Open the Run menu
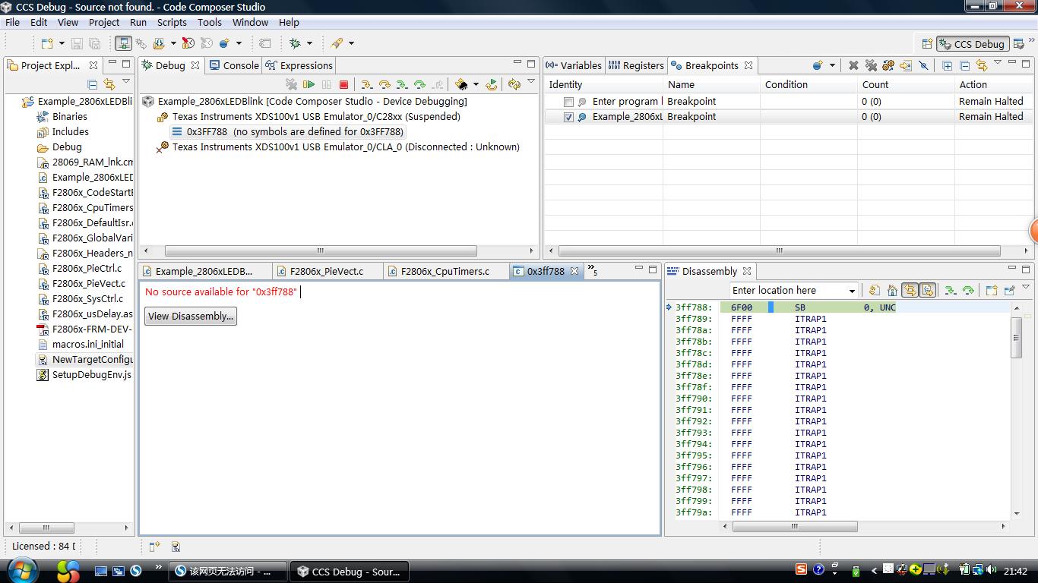 click(138, 22)
